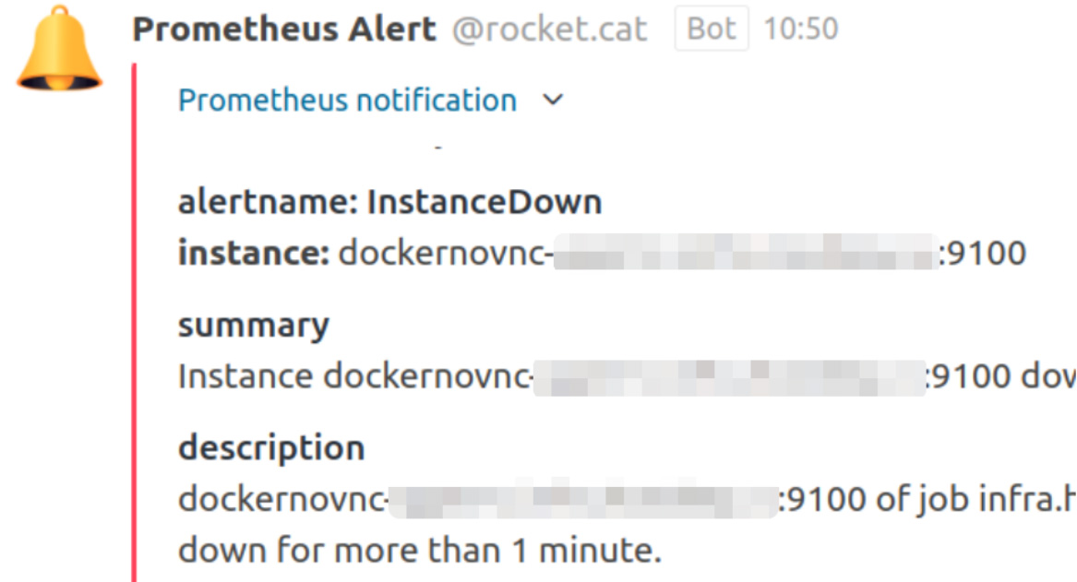Click the blurred hostname in instance row

point(746,252)
